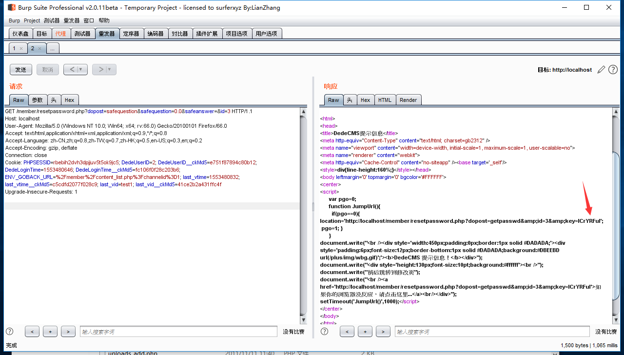Click the '1,500 bytes | 1,065 millis' status
This screenshot has width=624, height=355.
coord(589,345)
